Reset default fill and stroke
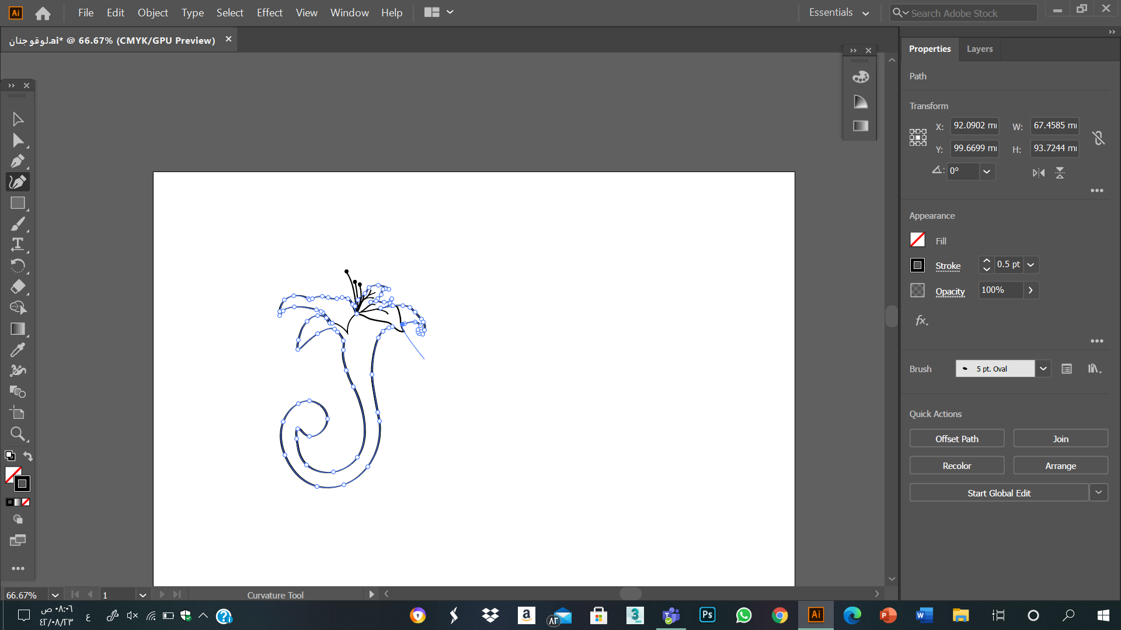The height and width of the screenshot is (630, 1121). tap(10, 456)
